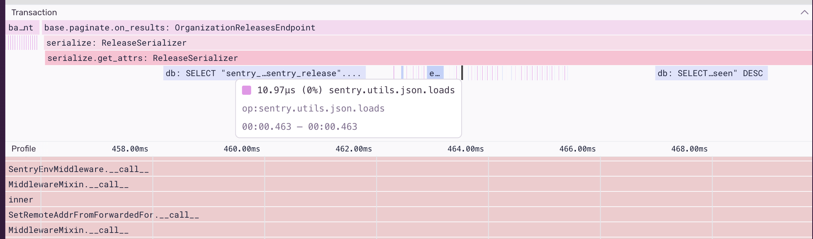Select MiddlewareMixin.__call__ frame below SentryEnvMiddleware

point(69,185)
